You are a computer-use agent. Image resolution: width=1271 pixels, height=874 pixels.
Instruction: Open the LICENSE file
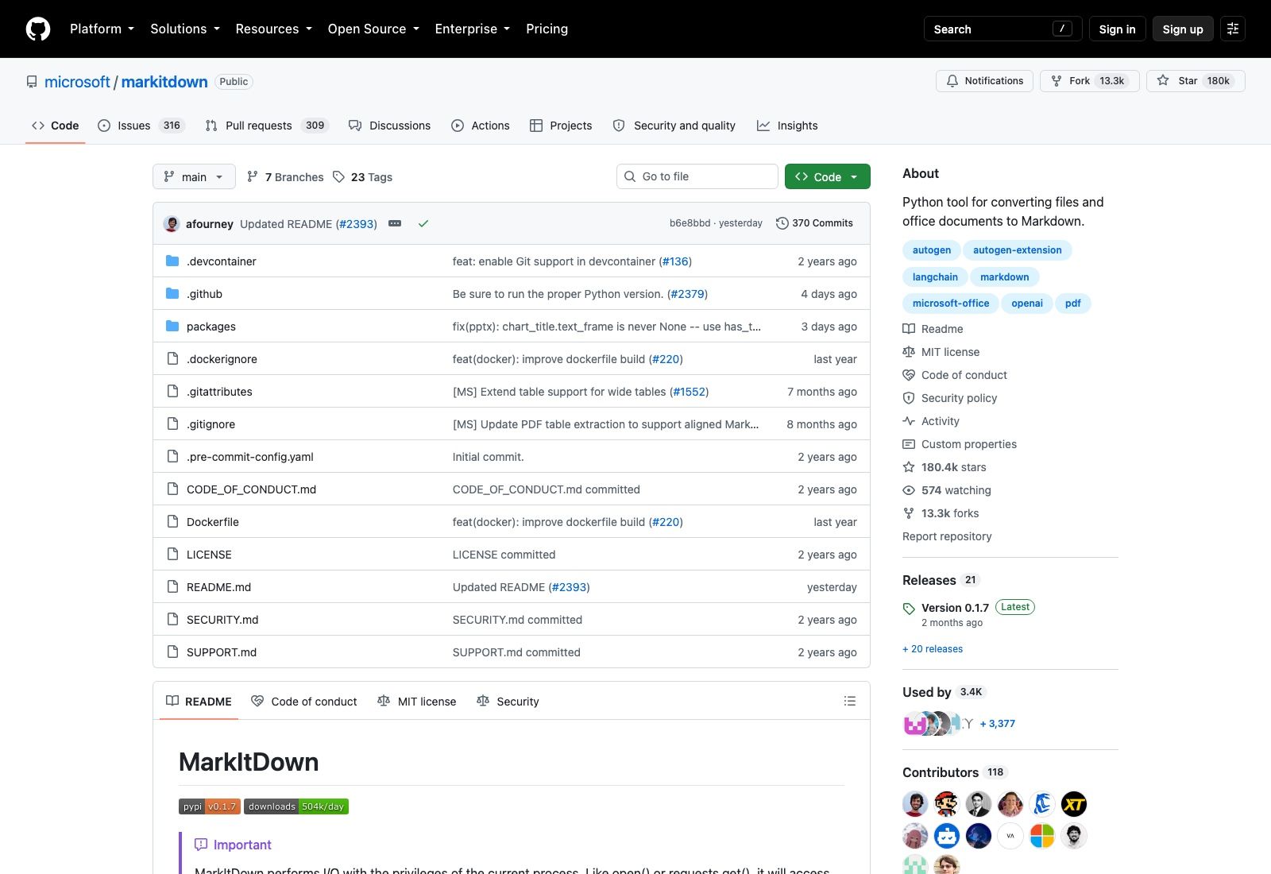click(x=209, y=555)
